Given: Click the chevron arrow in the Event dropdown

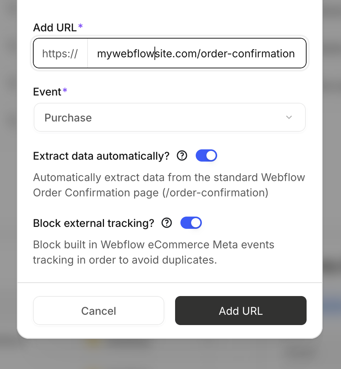Looking at the screenshot, I should tap(289, 118).
